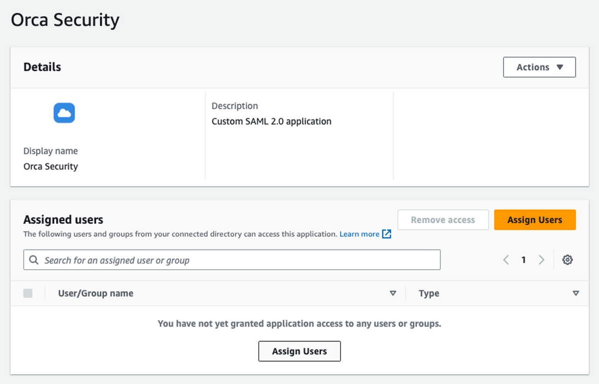Click Assign Users button in empty table
599x384 pixels.
click(299, 351)
